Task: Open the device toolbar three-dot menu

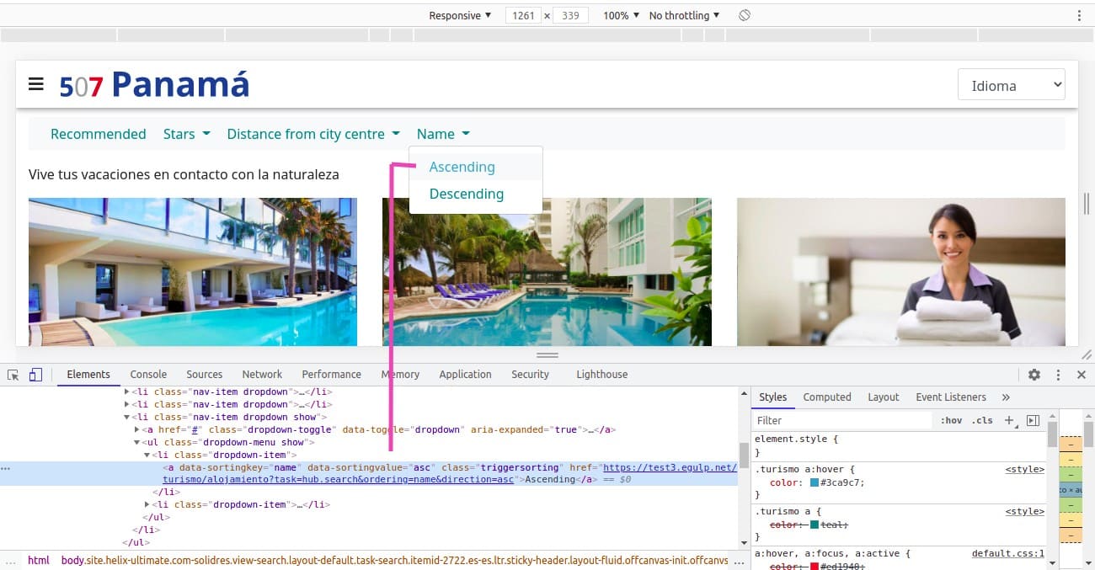Action: [1079, 15]
